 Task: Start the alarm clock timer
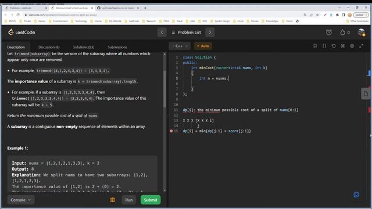pos(329,33)
